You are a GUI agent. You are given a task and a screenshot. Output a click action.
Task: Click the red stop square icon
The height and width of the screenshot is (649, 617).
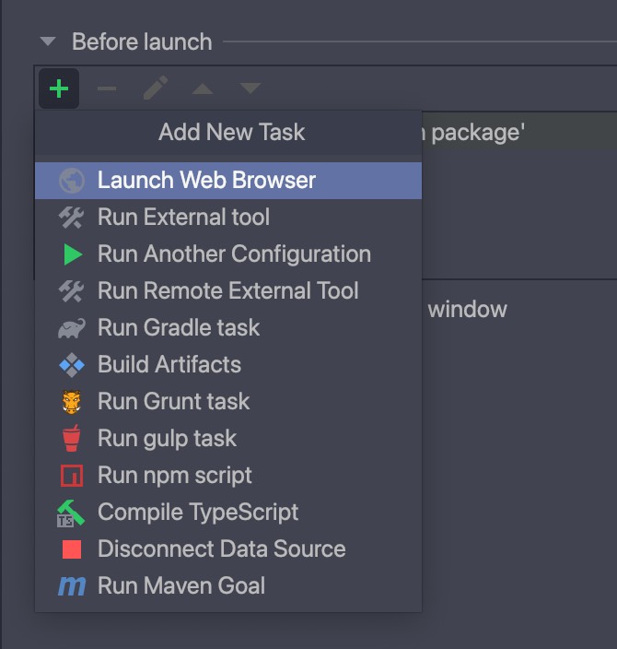(x=72, y=549)
